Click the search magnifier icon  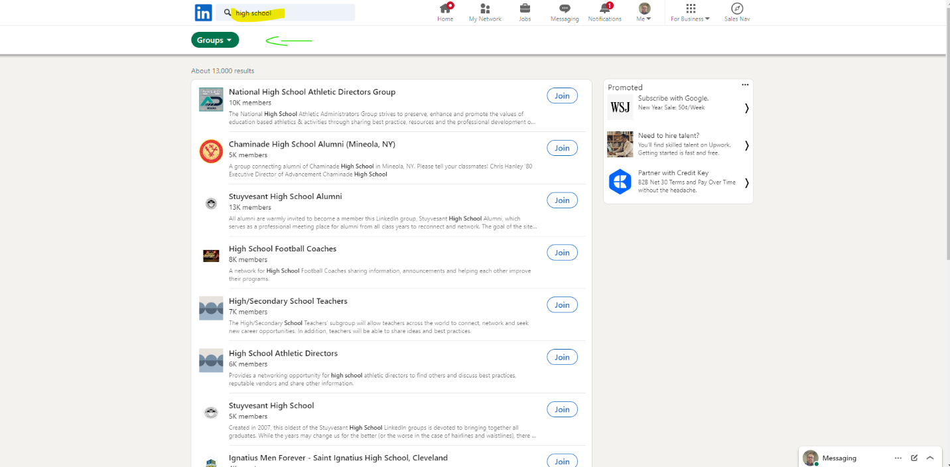click(x=228, y=13)
